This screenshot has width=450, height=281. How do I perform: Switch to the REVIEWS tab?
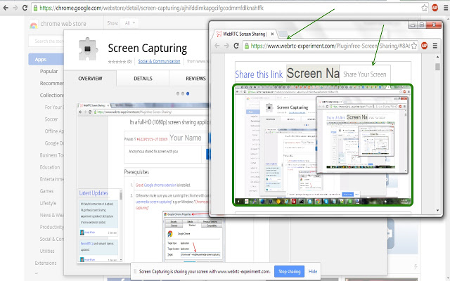click(x=195, y=79)
